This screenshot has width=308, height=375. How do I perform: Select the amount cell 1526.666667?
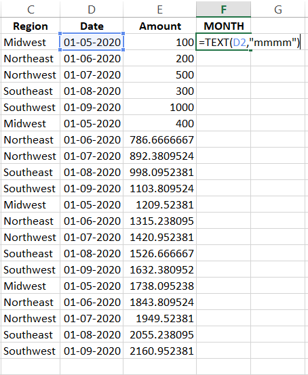[x=159, y=254]
